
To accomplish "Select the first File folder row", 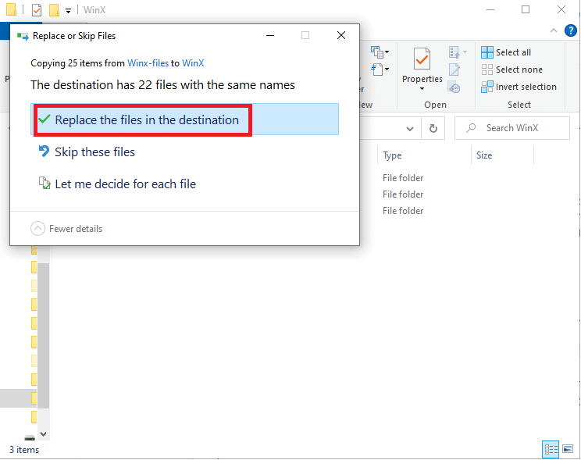I will click(403, 178).
